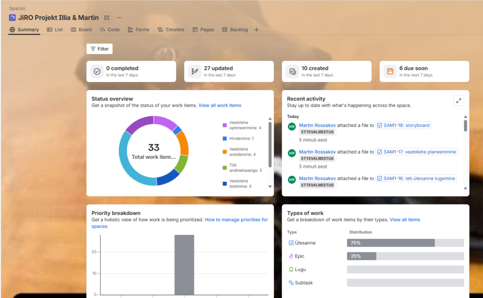Switch to the Board tab

click(x=81, y=30)
